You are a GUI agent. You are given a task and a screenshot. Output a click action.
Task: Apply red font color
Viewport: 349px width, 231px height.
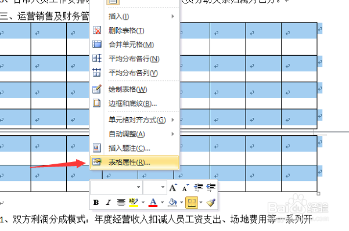tap(153, 203)
